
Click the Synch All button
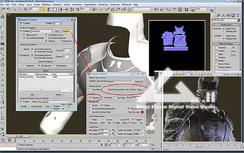pos(139,81)
